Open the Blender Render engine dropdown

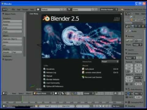[x=109, y=9]
